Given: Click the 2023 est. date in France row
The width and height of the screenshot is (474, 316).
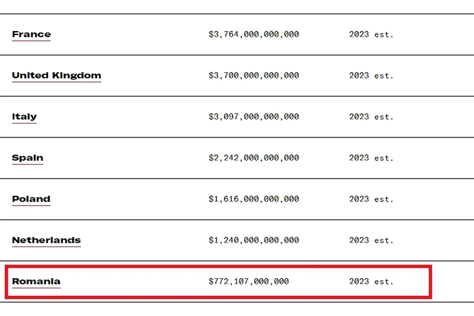Looking at the screenshot, I should point(372,34).
